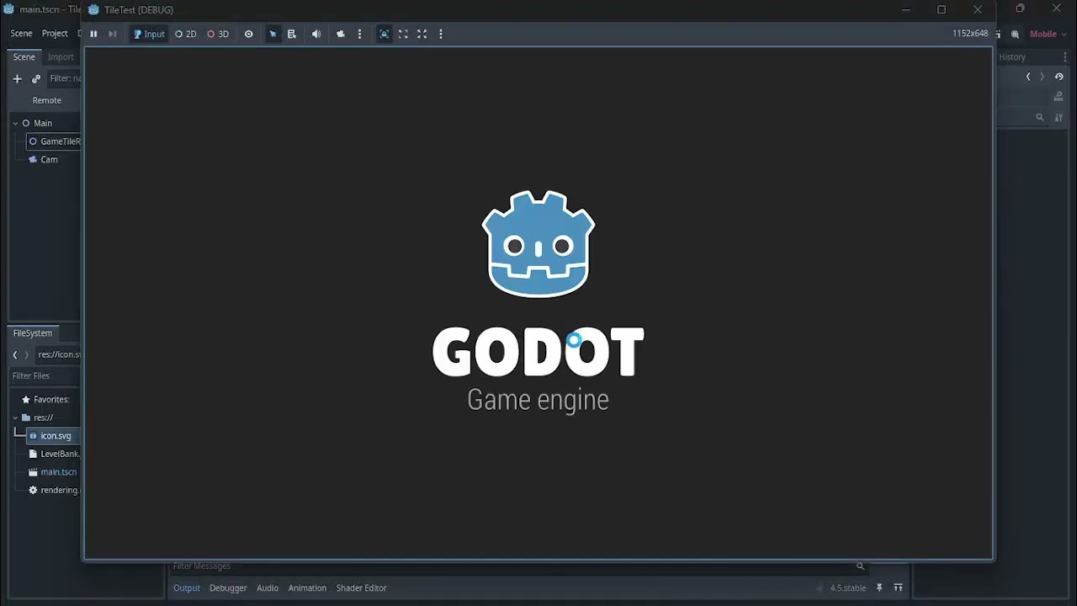
Task: Open the History dock tab
Action: tap(1012, 57)
